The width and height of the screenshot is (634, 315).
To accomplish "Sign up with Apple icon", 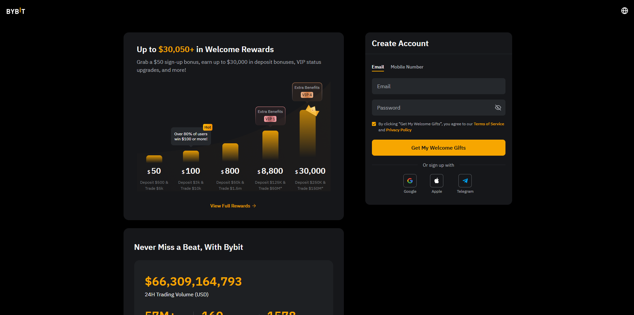I will [x=437, y=181].
